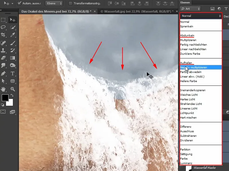Filter layers by adjustment layer icon
This screenshot has width=229, height=171.
[x=219, y=9]
